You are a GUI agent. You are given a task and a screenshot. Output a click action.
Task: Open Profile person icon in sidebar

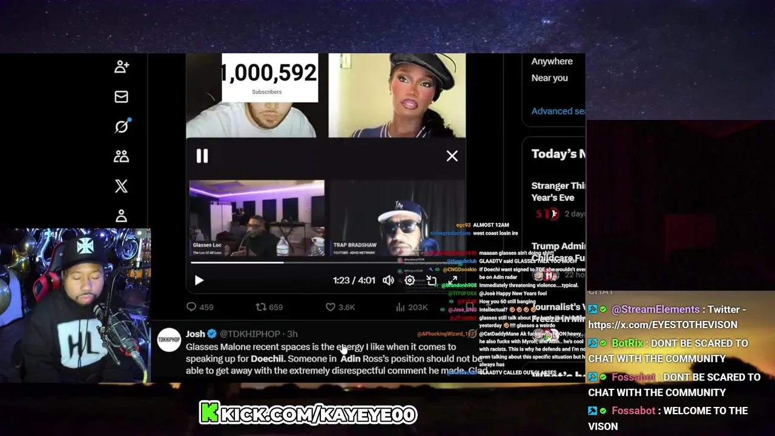point(121,216)
